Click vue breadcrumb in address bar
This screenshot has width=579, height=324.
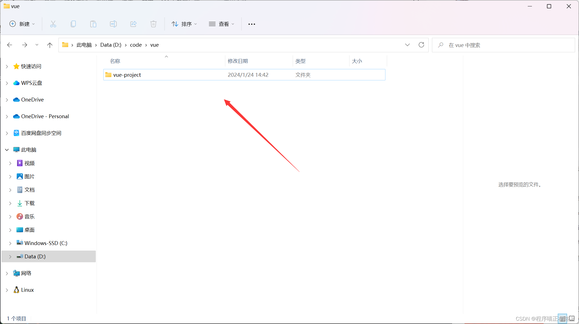coord(155,45)
